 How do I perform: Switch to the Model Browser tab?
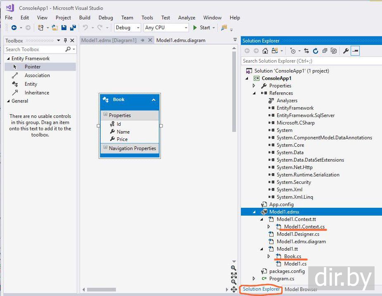(x=301, y=289)
